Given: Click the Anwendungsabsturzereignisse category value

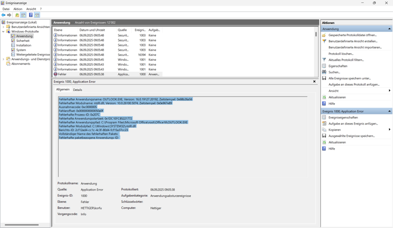Looking at the screenshot, I should coord(171,196).
